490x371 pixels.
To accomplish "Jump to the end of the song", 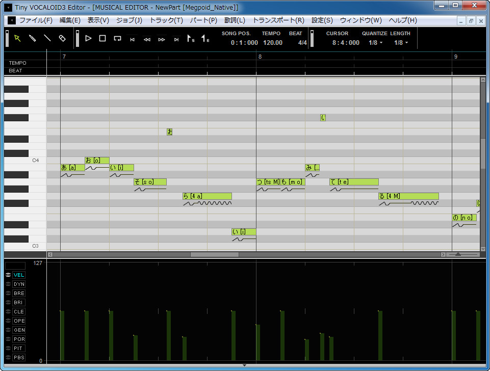I will point(176,39).
